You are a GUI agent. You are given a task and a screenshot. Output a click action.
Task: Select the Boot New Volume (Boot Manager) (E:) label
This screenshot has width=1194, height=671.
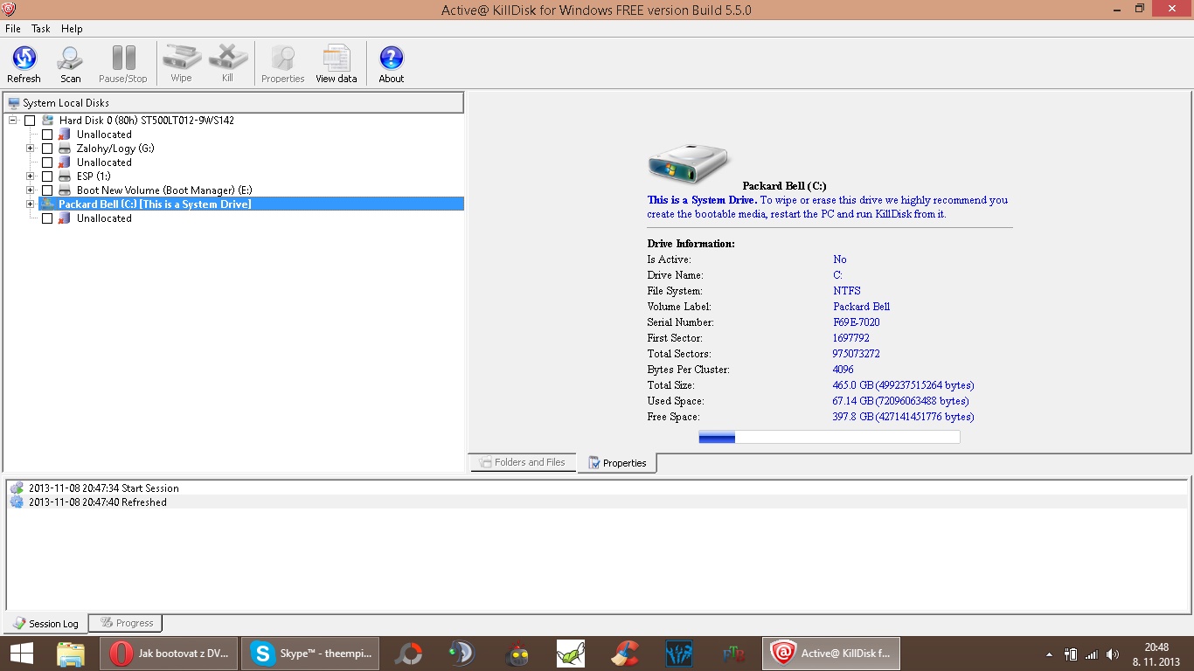coord(164,190)
